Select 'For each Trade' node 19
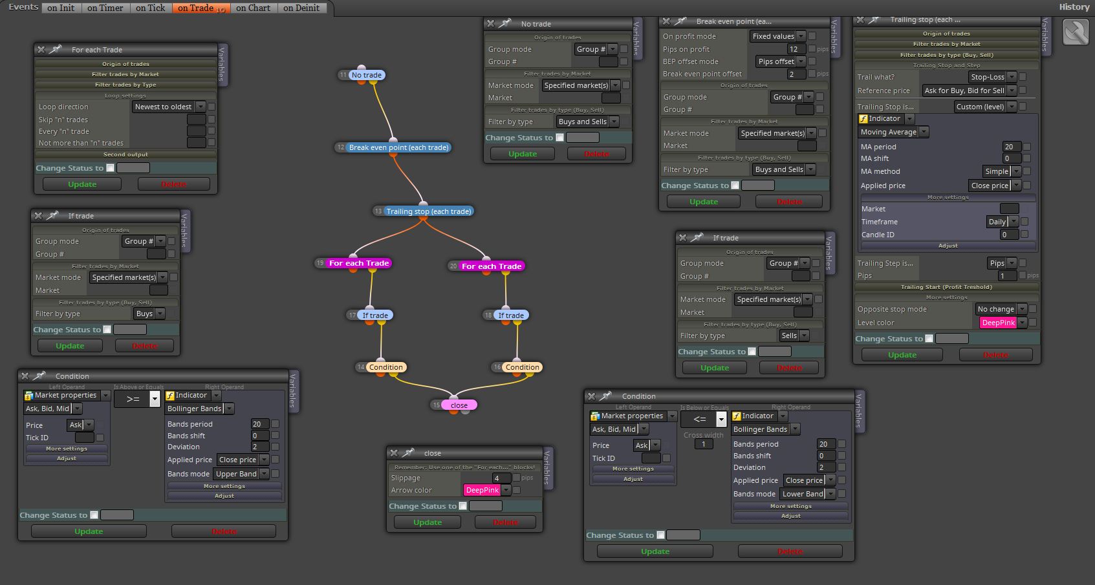 tap(359, 263)
